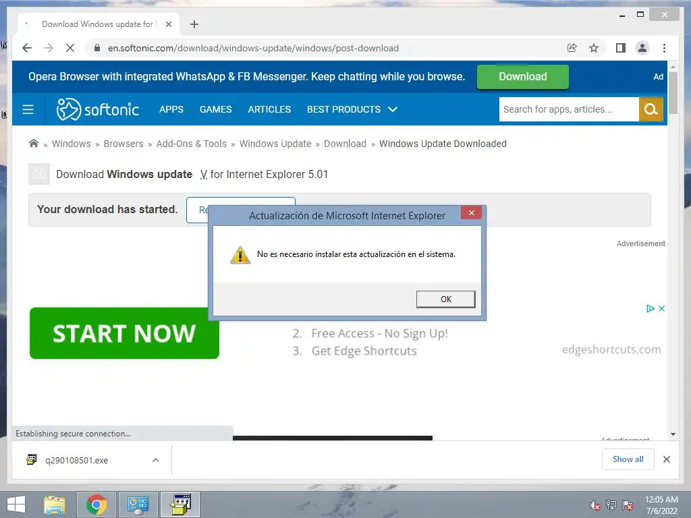Click the padlock site info icon

point(97,48)
